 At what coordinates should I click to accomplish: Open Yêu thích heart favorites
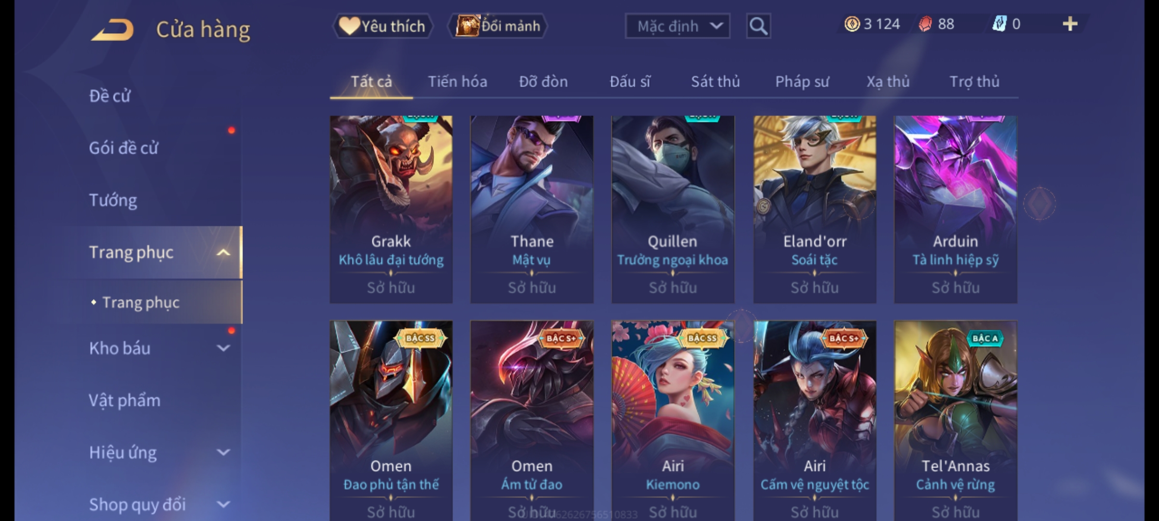pos(382,26)
